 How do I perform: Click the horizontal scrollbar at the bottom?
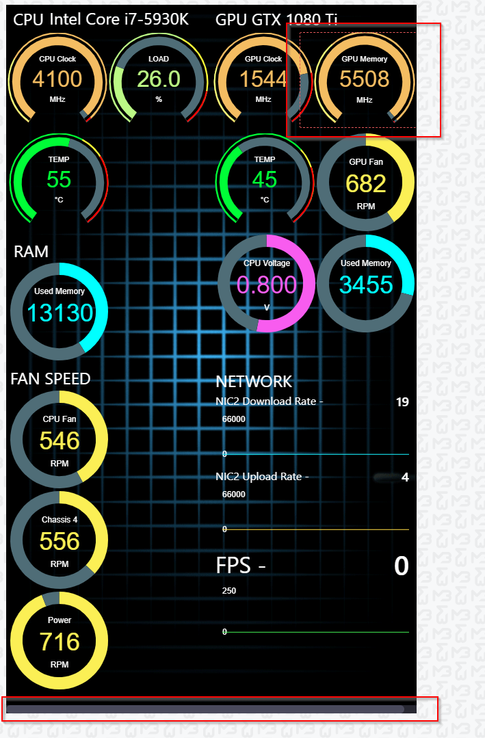[x=205, y=709]
